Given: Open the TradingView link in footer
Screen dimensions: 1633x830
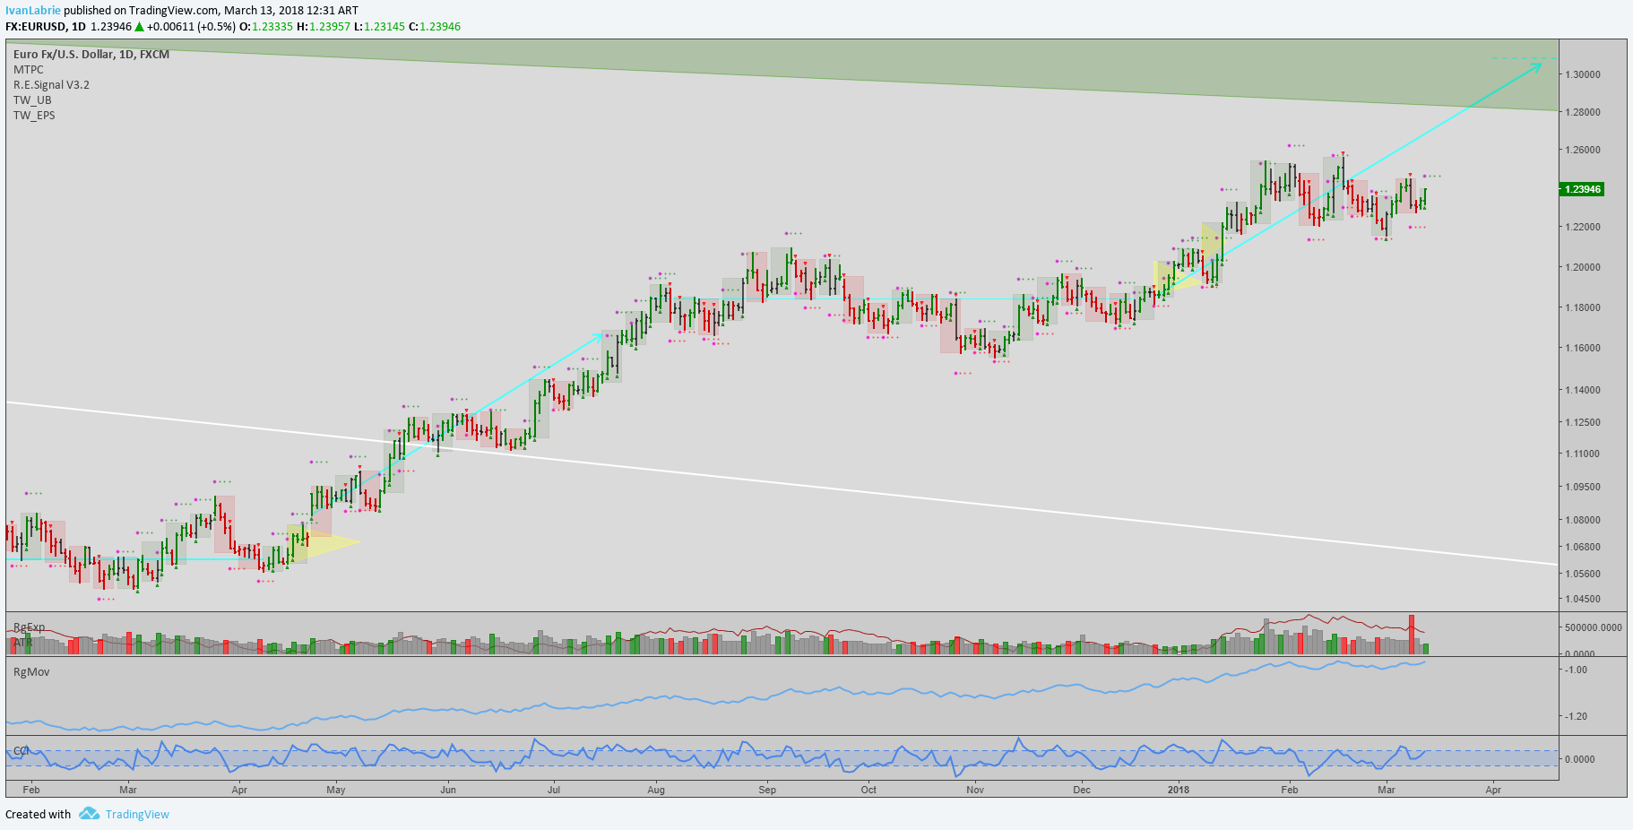Looking at the screenshot, I should (137, 814).
